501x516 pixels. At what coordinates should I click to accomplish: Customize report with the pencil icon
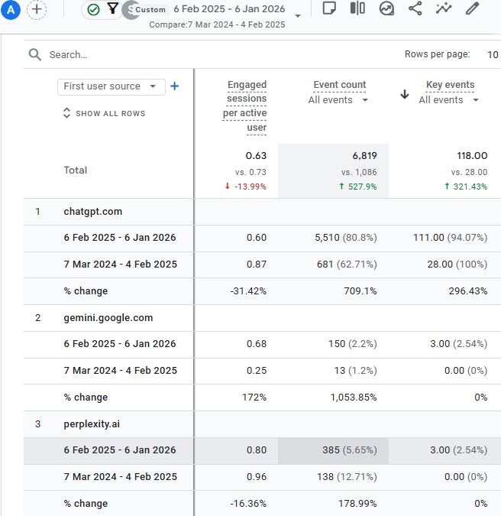[472, 8]
